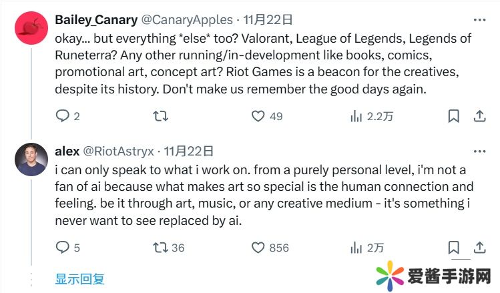500x293 pixels.
Task: Open alex's profile picture
Action: 31,160
